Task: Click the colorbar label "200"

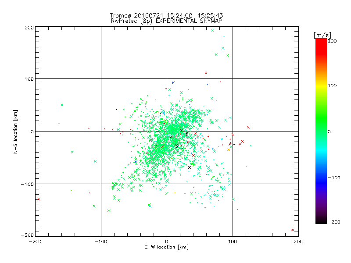Action: tap(332, 41)
